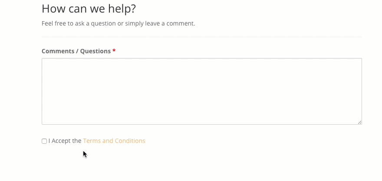The width and height of the screenshot is (382, 181).
Task: Click the red required asterisk
Action: coord(114,51)
